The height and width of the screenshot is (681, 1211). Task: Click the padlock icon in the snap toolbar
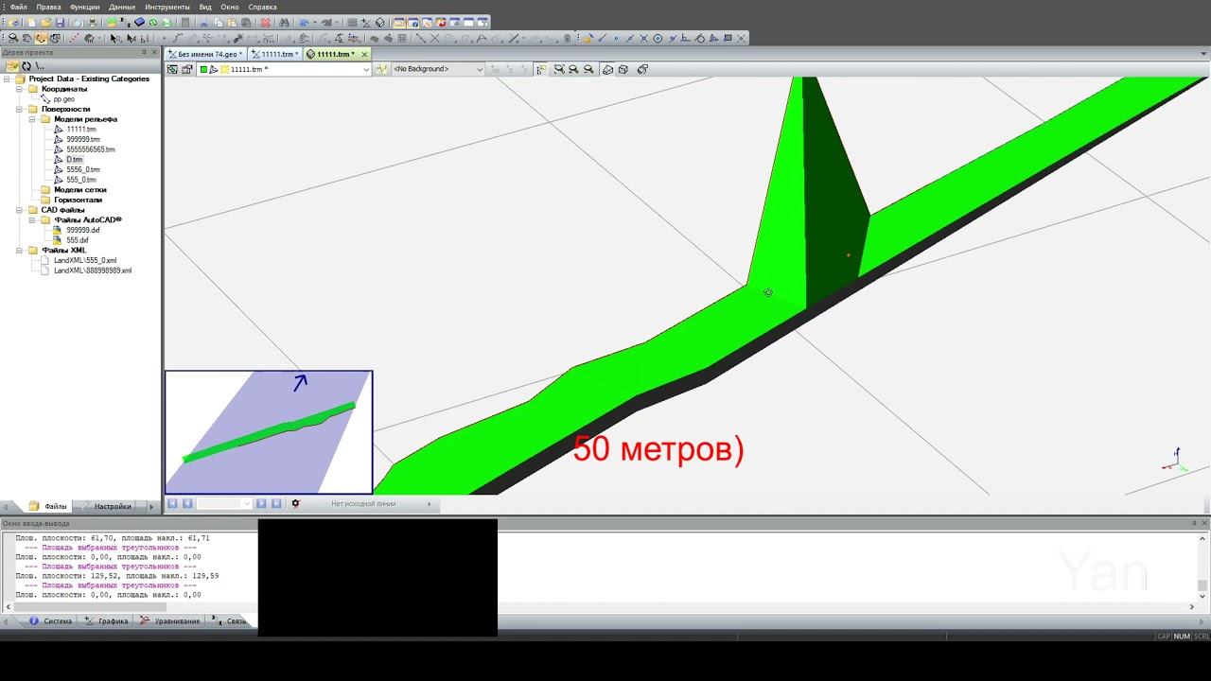(588, 38)
